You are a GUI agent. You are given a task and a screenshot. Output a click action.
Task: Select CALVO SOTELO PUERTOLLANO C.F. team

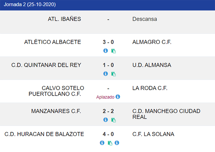click(56, 91)
